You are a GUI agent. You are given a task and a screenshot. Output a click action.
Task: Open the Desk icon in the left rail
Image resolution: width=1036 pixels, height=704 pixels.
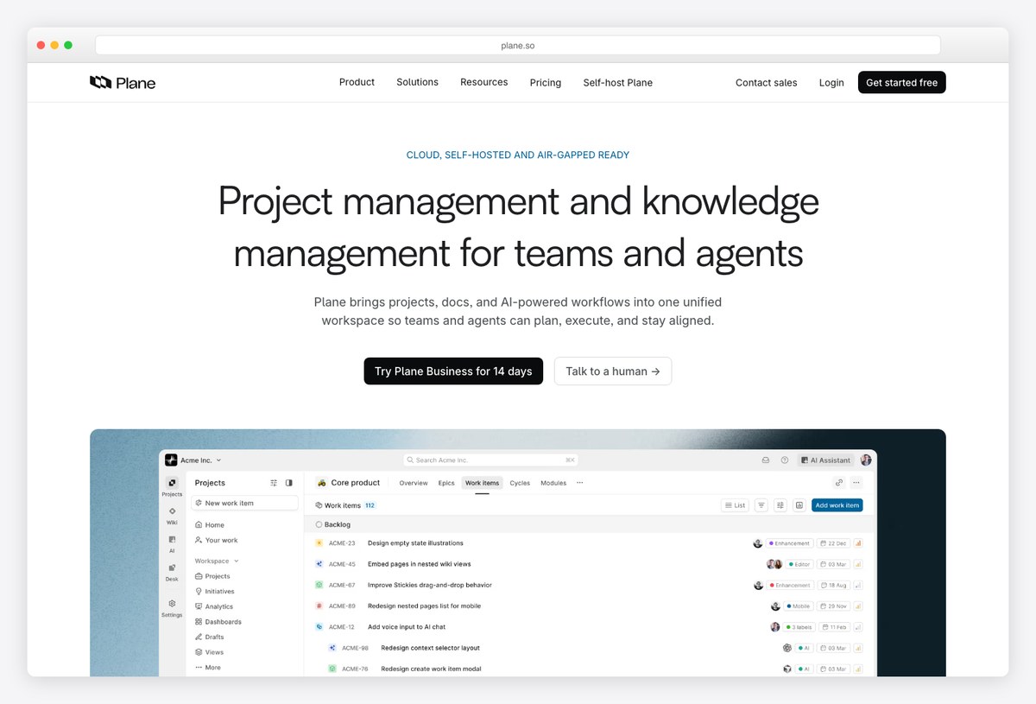tap(172, 568)
